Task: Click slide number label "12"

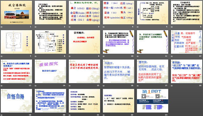Action: (200, 56)
